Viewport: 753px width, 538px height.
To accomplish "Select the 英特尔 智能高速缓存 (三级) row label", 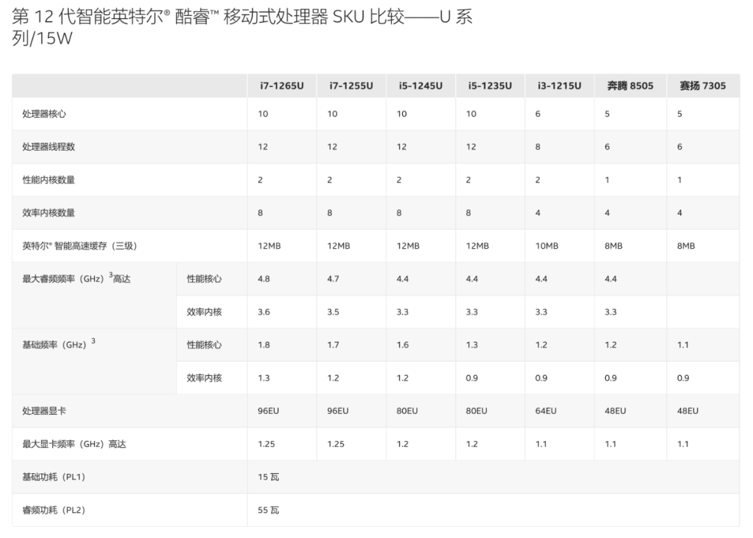I will pyautogui.click(x=75, y=246).
